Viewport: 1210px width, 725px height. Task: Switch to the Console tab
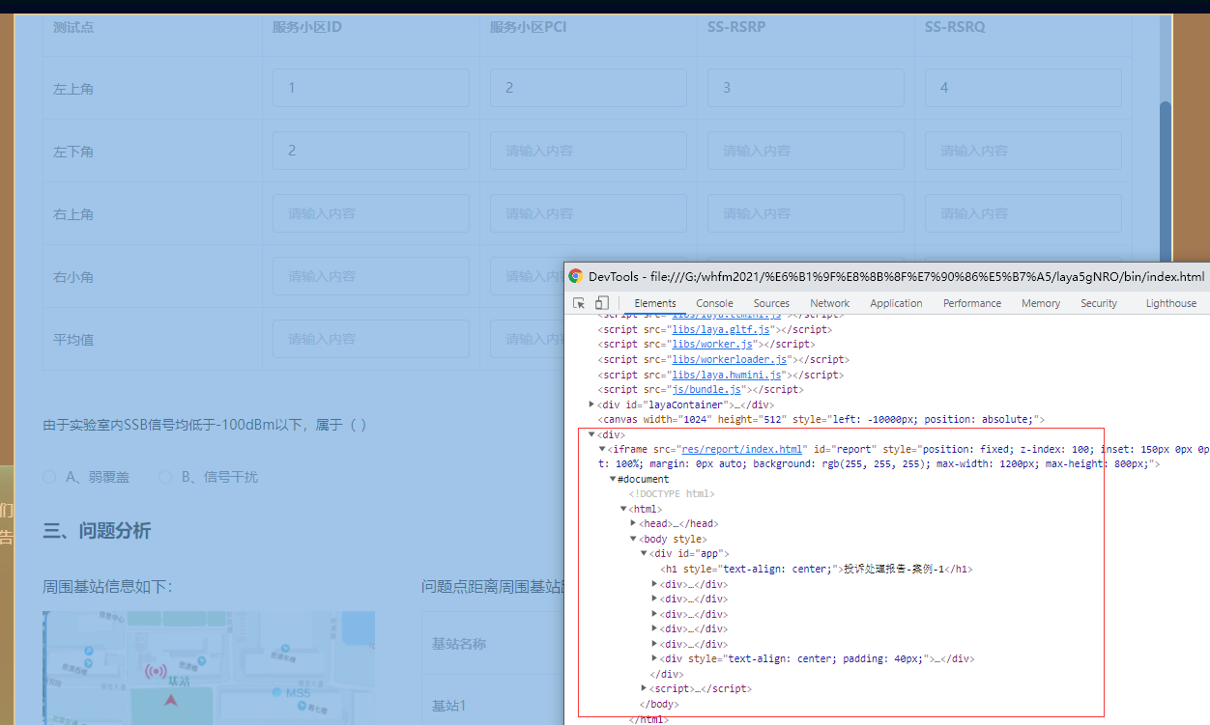pyautogui.click(x=713, y=302)
